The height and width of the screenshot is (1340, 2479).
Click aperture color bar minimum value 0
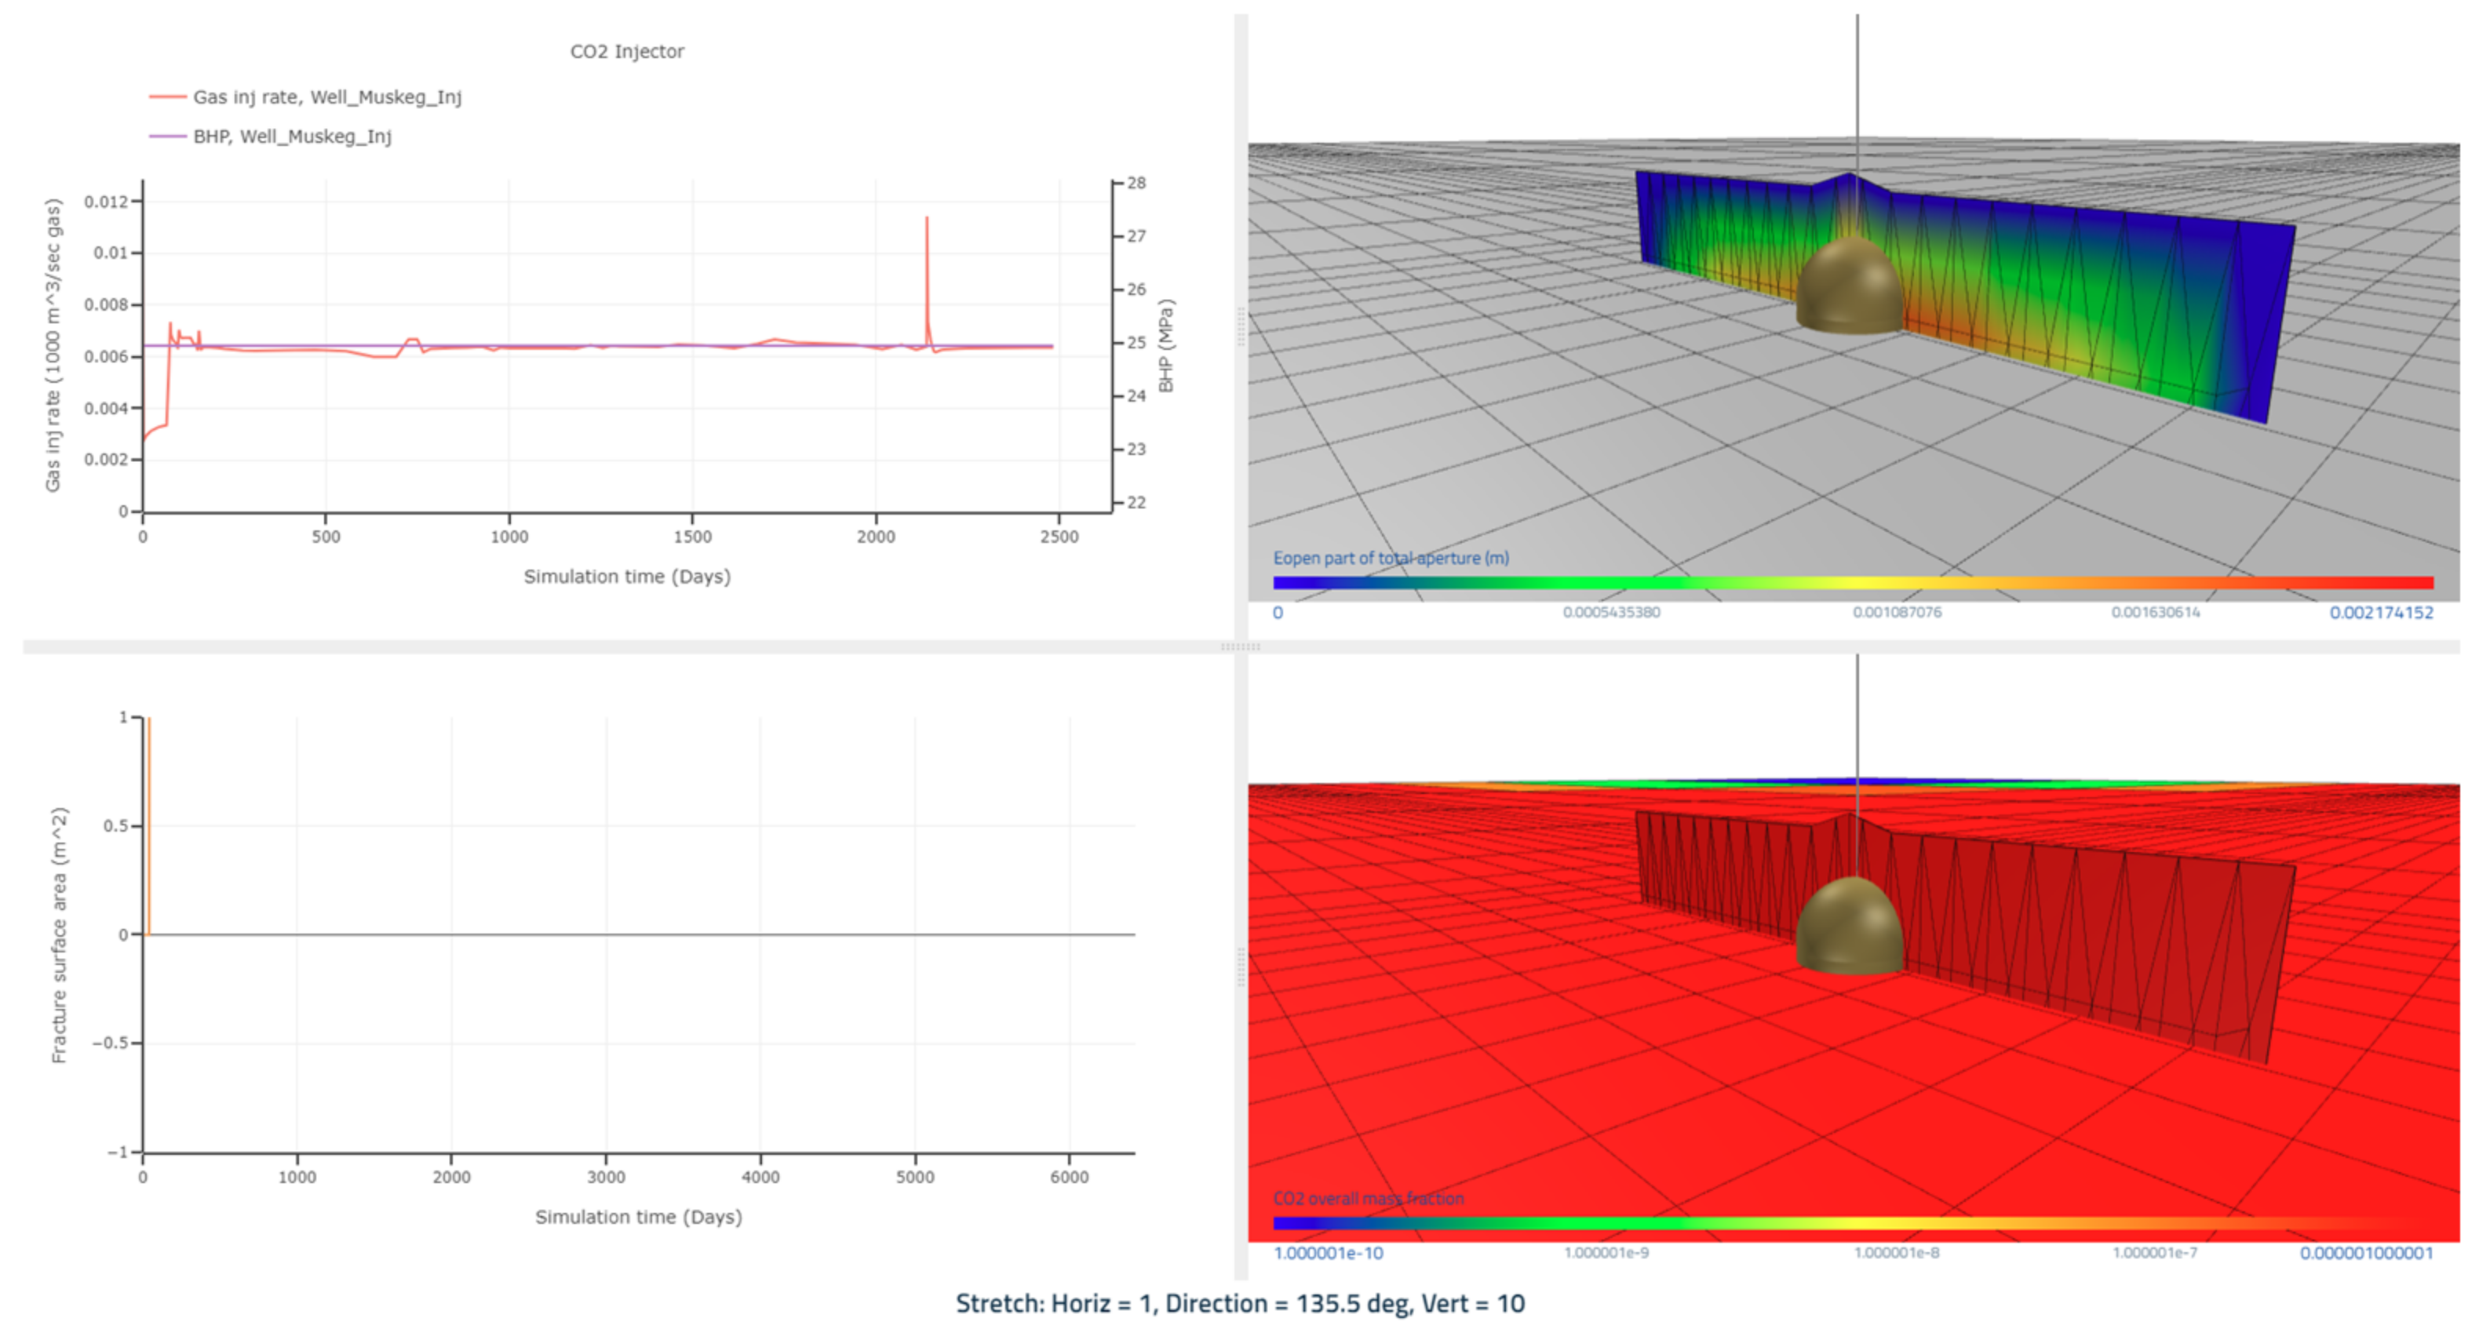[1277, 613]
